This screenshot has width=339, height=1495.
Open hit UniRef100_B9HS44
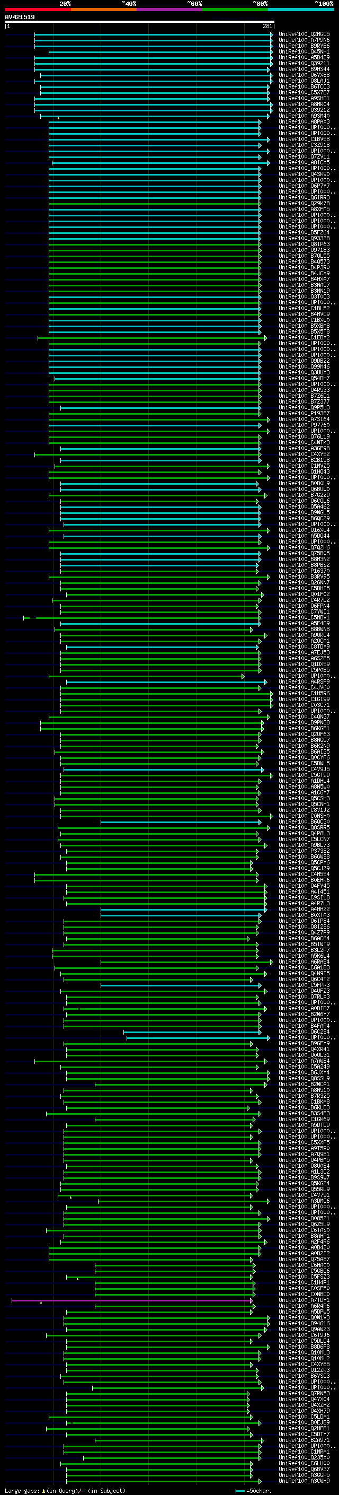(x=304, y=69)
